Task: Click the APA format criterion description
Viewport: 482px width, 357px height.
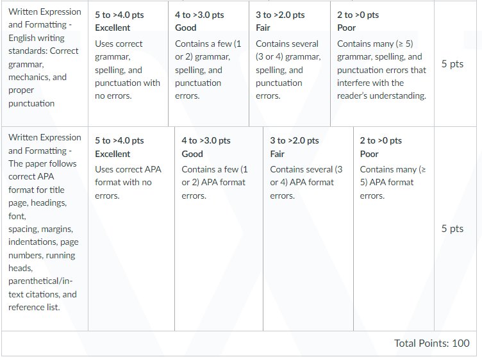Action: tap(45, 222)
